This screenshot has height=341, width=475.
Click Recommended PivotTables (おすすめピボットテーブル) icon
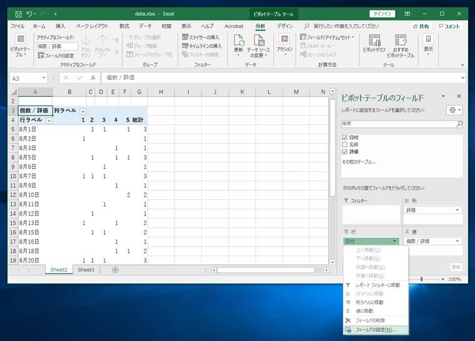(401, 42)
